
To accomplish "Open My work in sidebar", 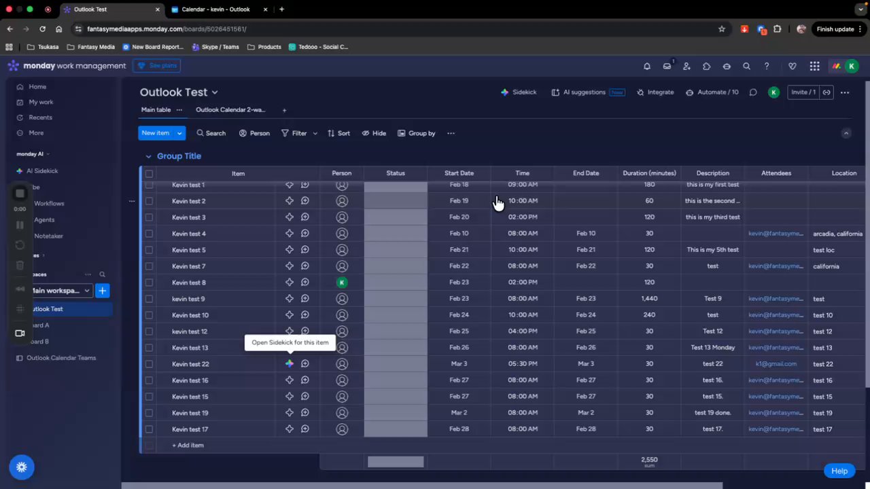I will pyautogui.click(x=41, y=102).
